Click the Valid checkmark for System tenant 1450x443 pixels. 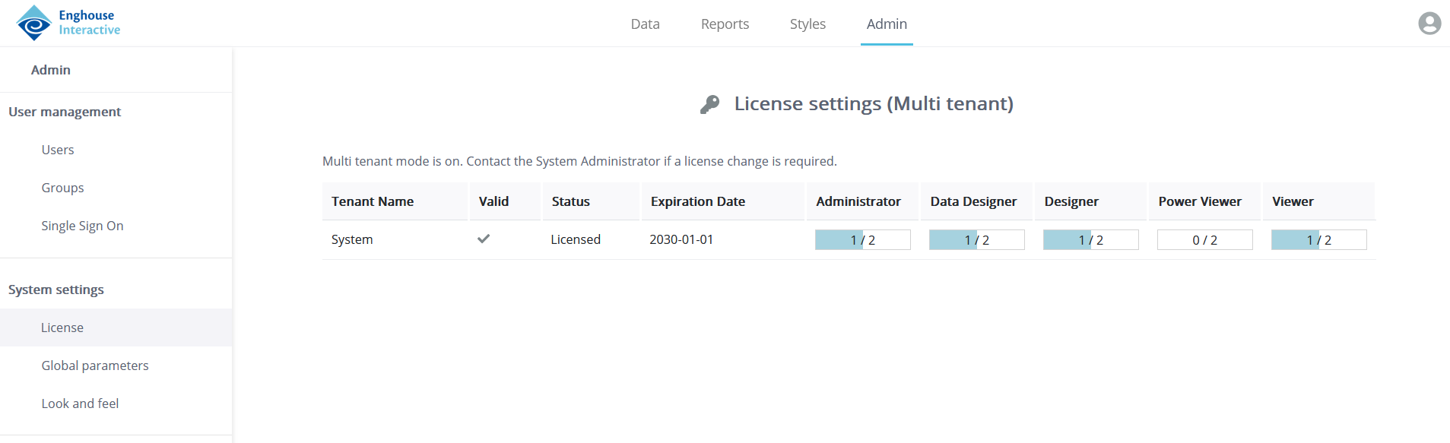pyautogui.click(x=484, y=239)
